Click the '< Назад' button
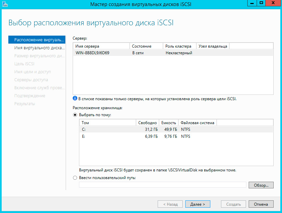Viewport: 282px width, 213px height. coord(170,204)
